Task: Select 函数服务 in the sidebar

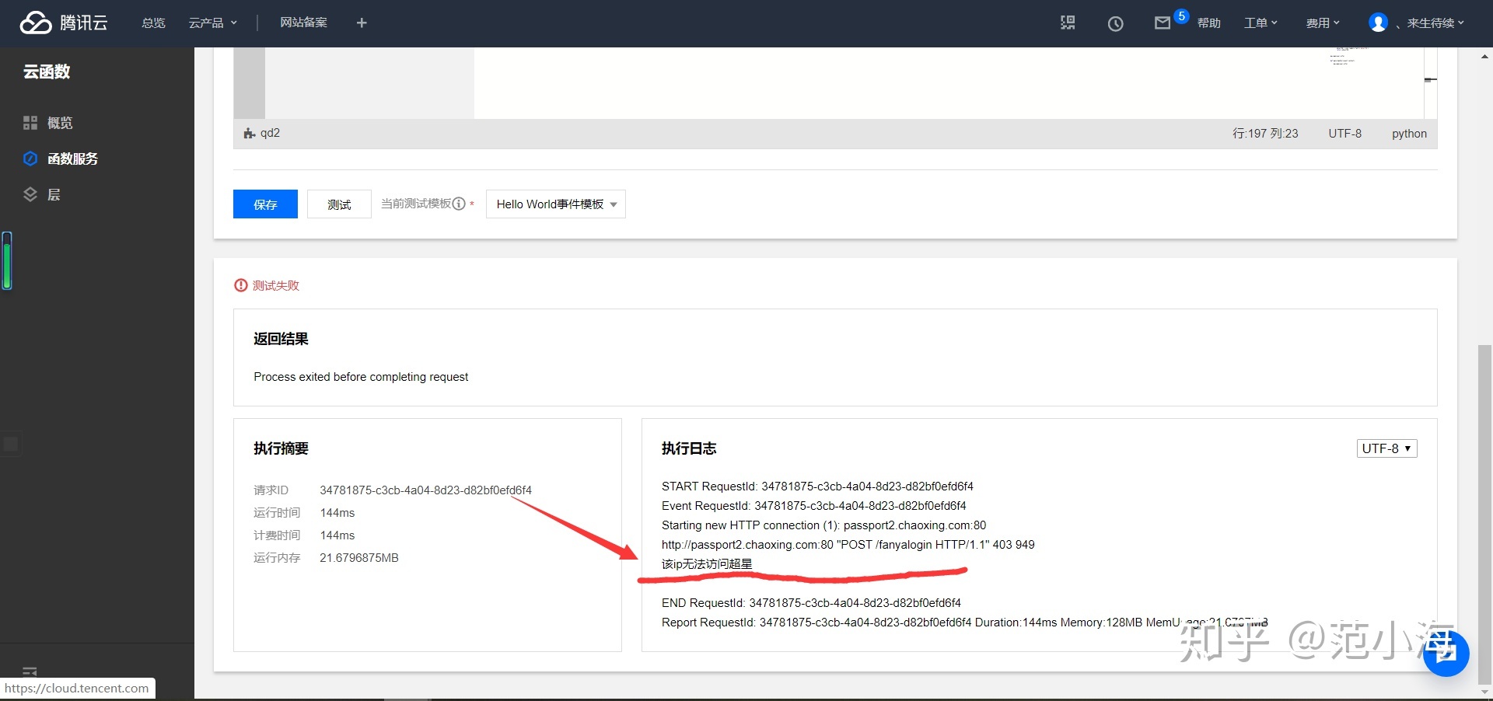Action: (x=72, y=159)
